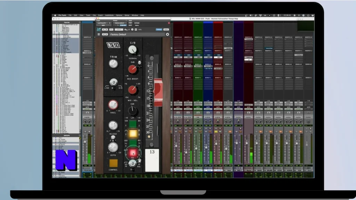Click the red MID-SEL frequency knob

pyautogui.click(x=132, y=90)
